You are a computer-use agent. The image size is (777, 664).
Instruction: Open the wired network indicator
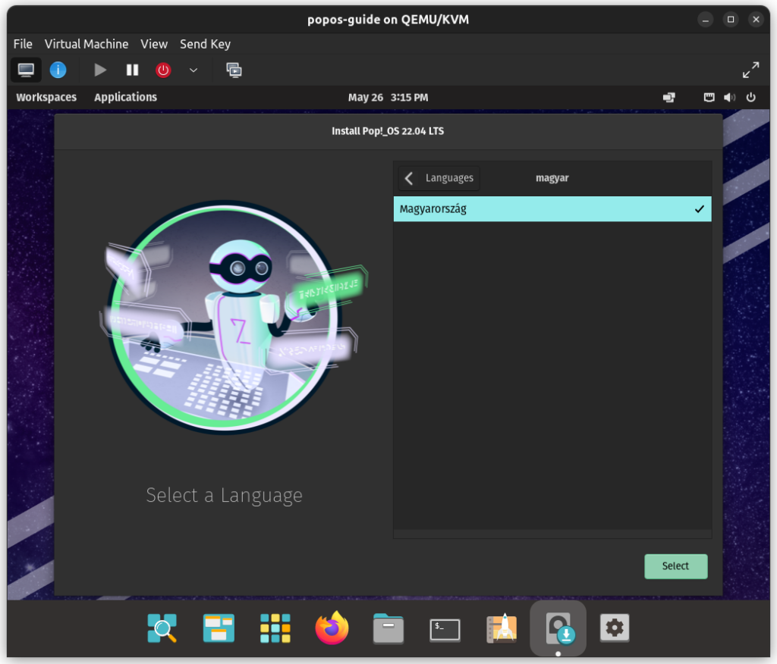(x=709, y=97)
